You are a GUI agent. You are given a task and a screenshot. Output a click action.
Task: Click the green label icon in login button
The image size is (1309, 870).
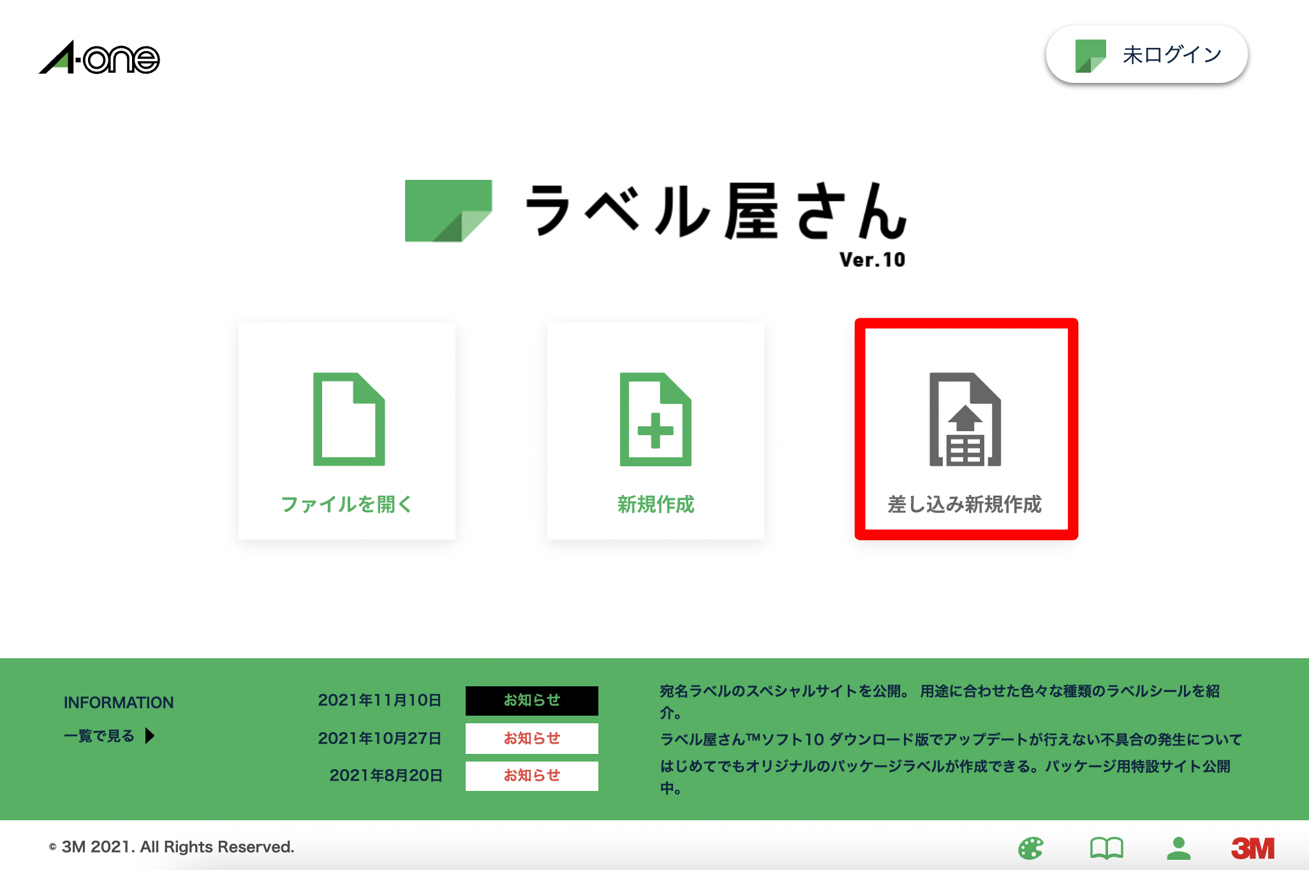coord(1090,55)
